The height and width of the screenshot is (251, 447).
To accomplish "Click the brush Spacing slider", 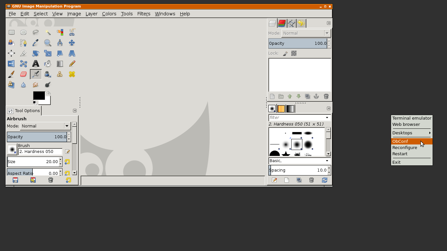I will tap(297, 170).
